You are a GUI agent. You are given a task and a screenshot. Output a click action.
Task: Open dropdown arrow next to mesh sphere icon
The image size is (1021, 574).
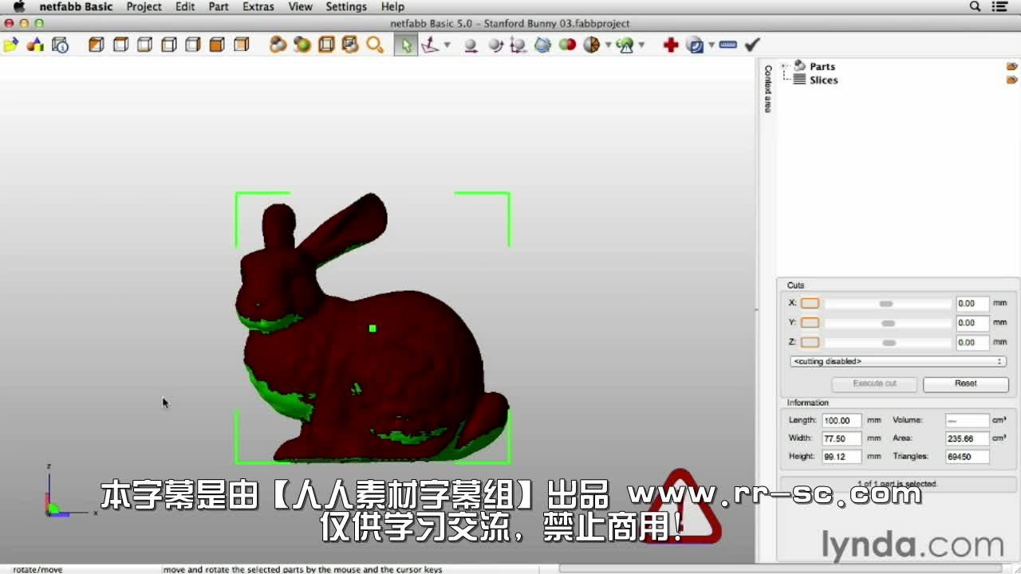pyautogui.click(x=608, y=45)
